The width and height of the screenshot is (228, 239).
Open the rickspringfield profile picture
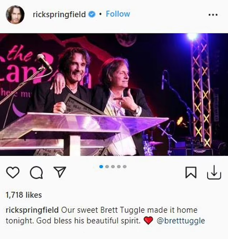15,15
